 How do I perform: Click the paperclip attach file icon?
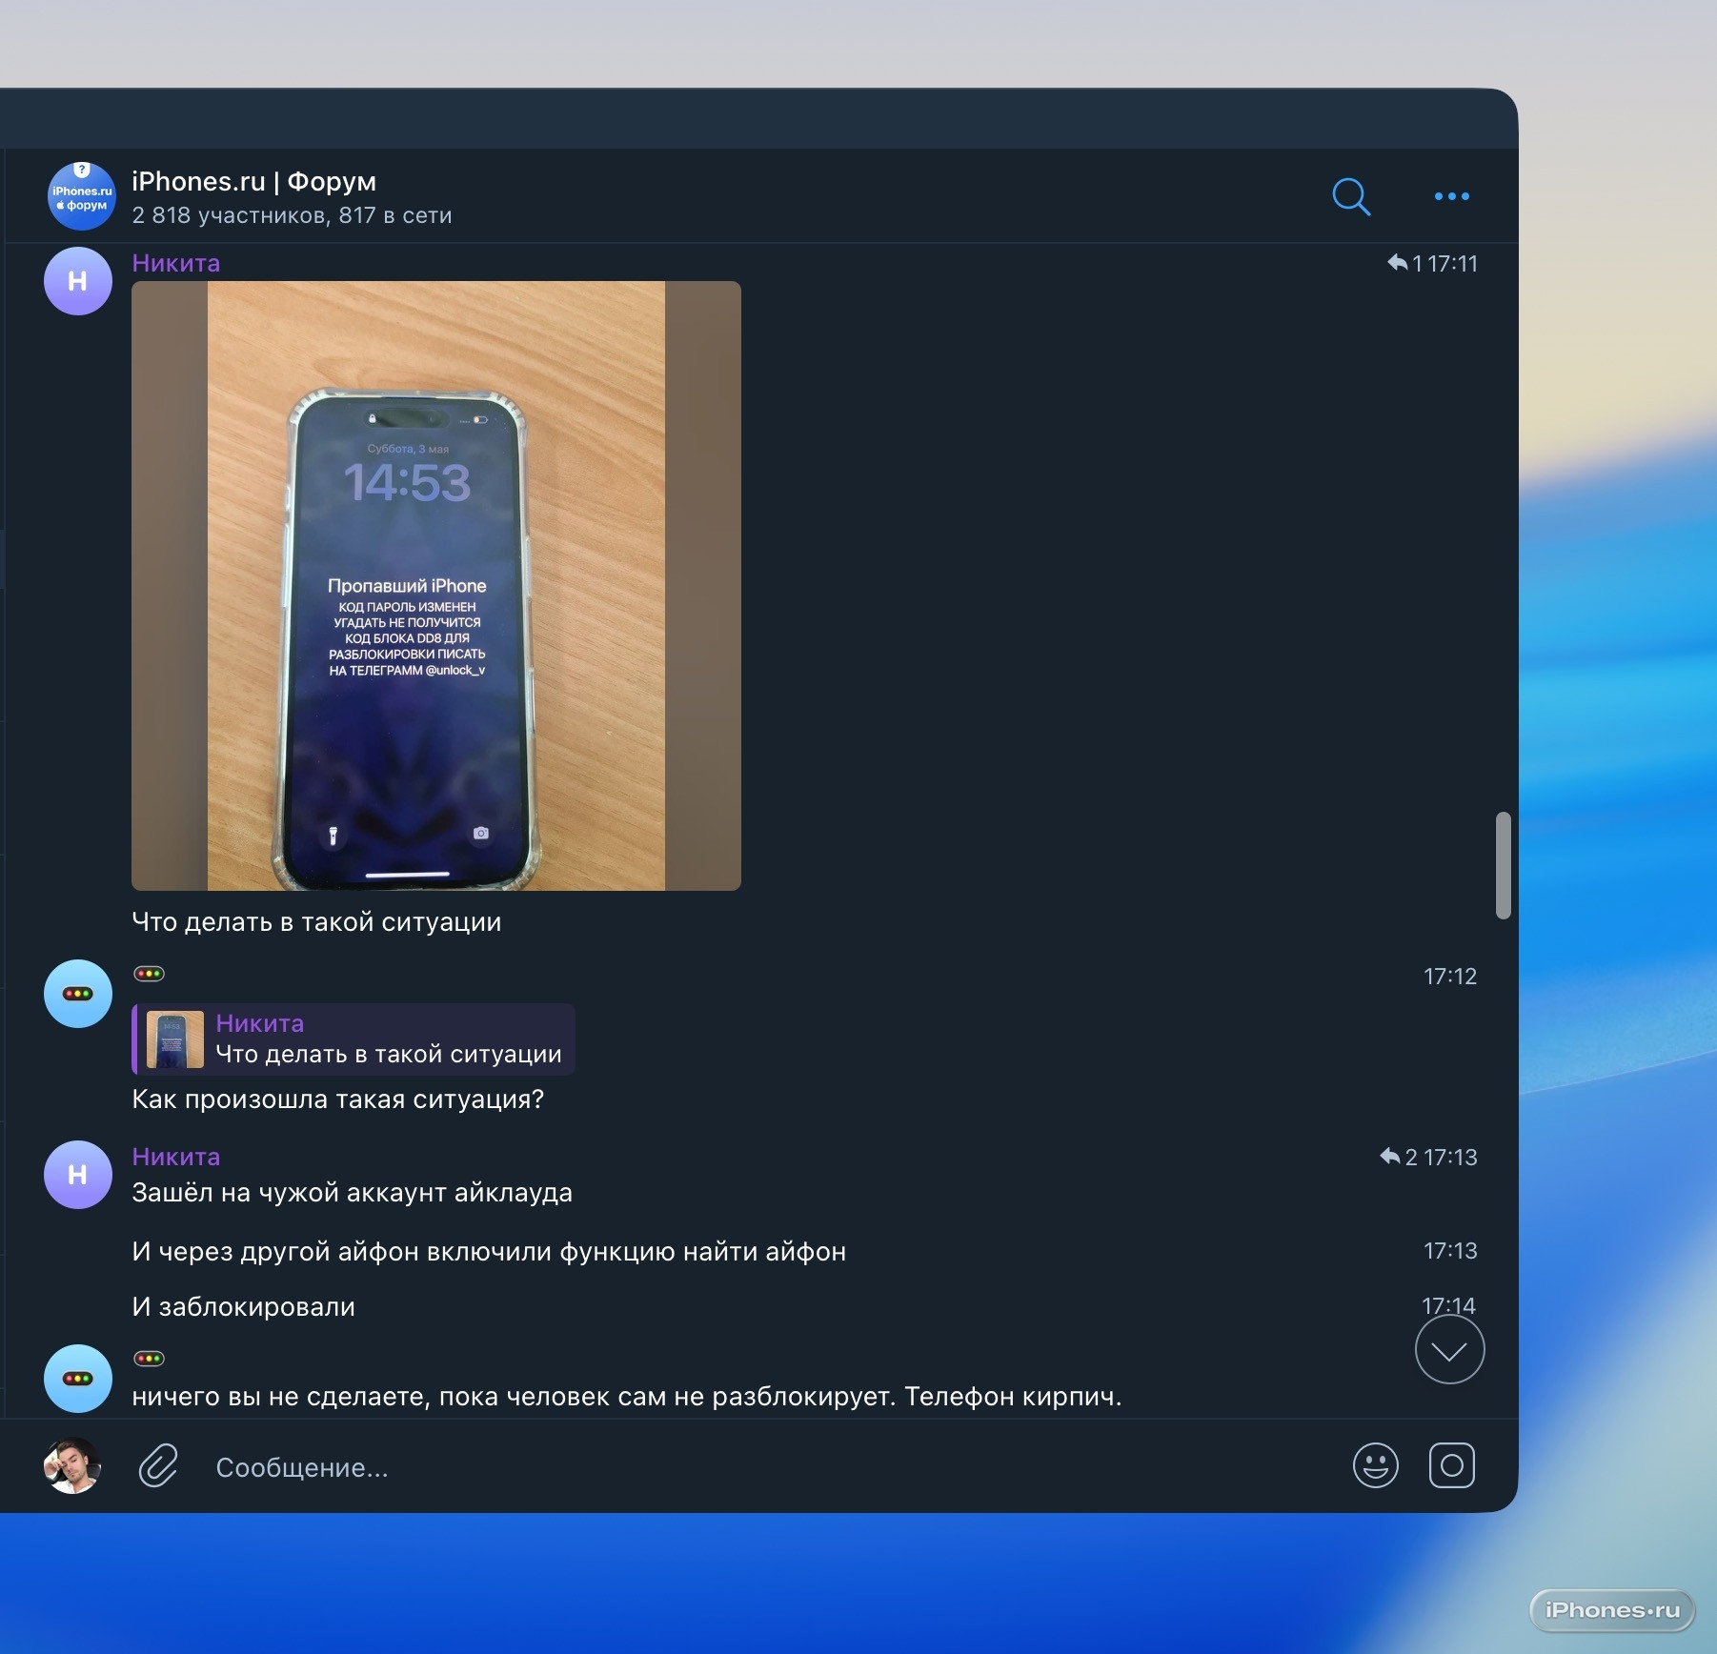[x=158, y=1465]
